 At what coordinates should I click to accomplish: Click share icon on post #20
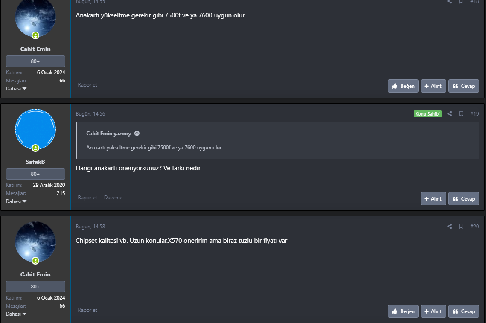pyautogui.click(x=450, y=227)
